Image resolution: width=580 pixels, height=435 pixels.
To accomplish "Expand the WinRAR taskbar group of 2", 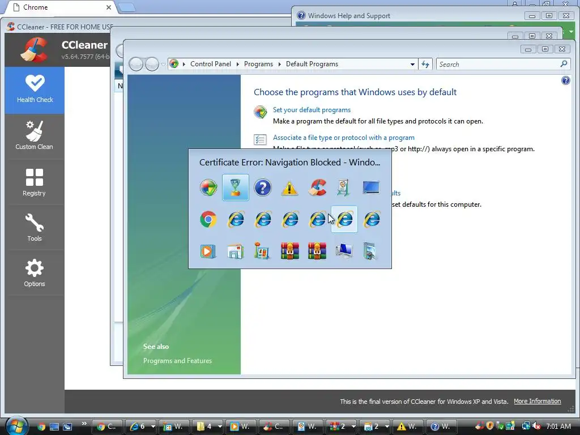I will 353,427.
